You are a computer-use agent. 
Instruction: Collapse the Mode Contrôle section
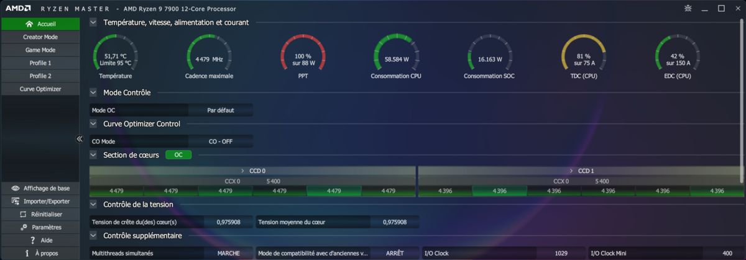pyautogui.click(x=93, y=92)
